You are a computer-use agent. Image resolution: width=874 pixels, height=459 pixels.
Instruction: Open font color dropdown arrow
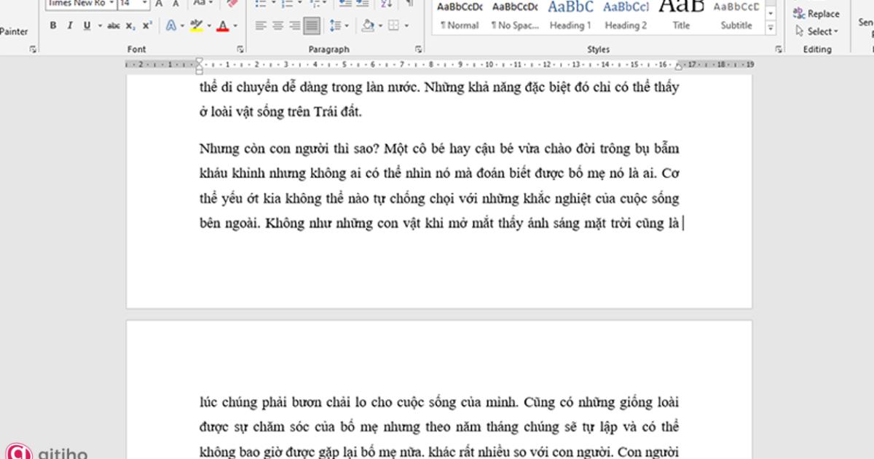tap(235, 25)
